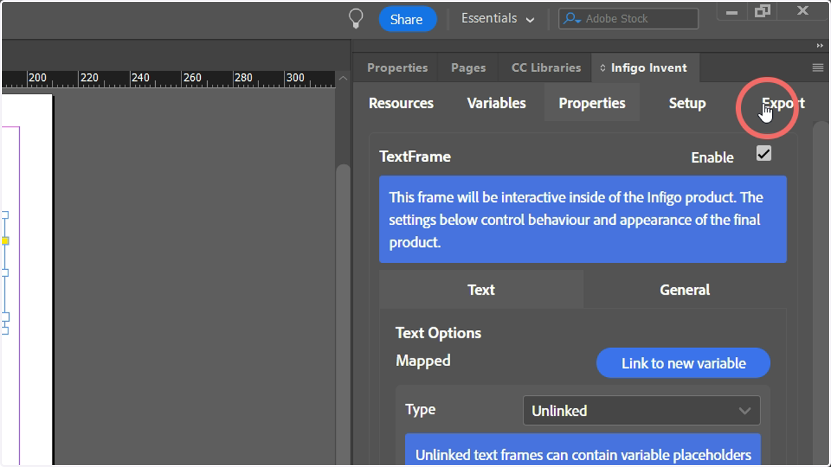Click the Share button
This screenshot has height=467, width=831.
pyautogui.click(x=407, y=19)
